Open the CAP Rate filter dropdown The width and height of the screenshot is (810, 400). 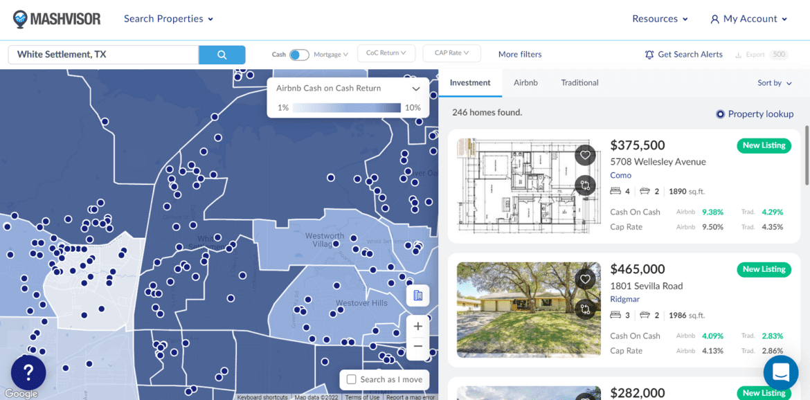pyautogui.click(x=451, y=53)
